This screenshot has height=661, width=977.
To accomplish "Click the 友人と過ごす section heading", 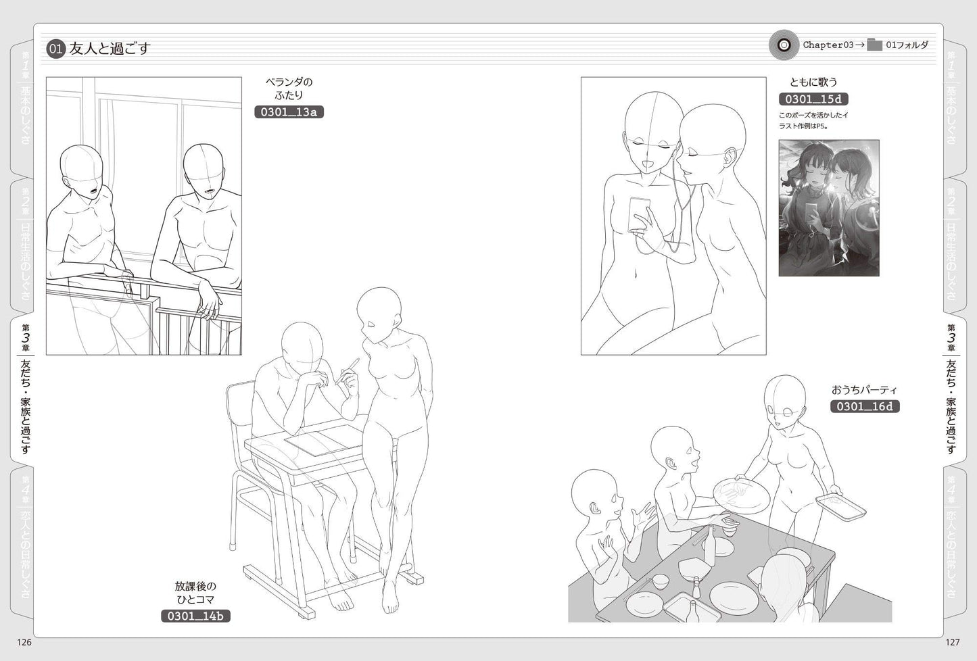I will (x=110, y=49).
